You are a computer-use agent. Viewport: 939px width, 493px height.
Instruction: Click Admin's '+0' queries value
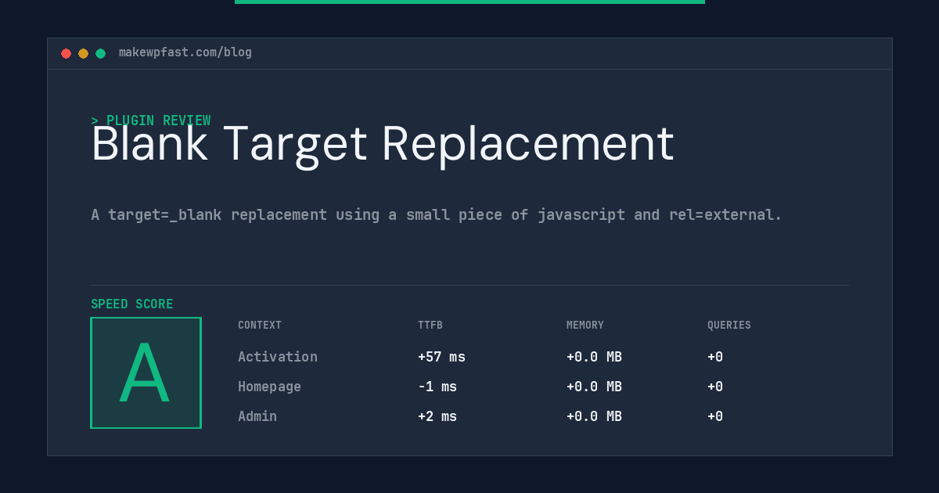tap(715, 416)
